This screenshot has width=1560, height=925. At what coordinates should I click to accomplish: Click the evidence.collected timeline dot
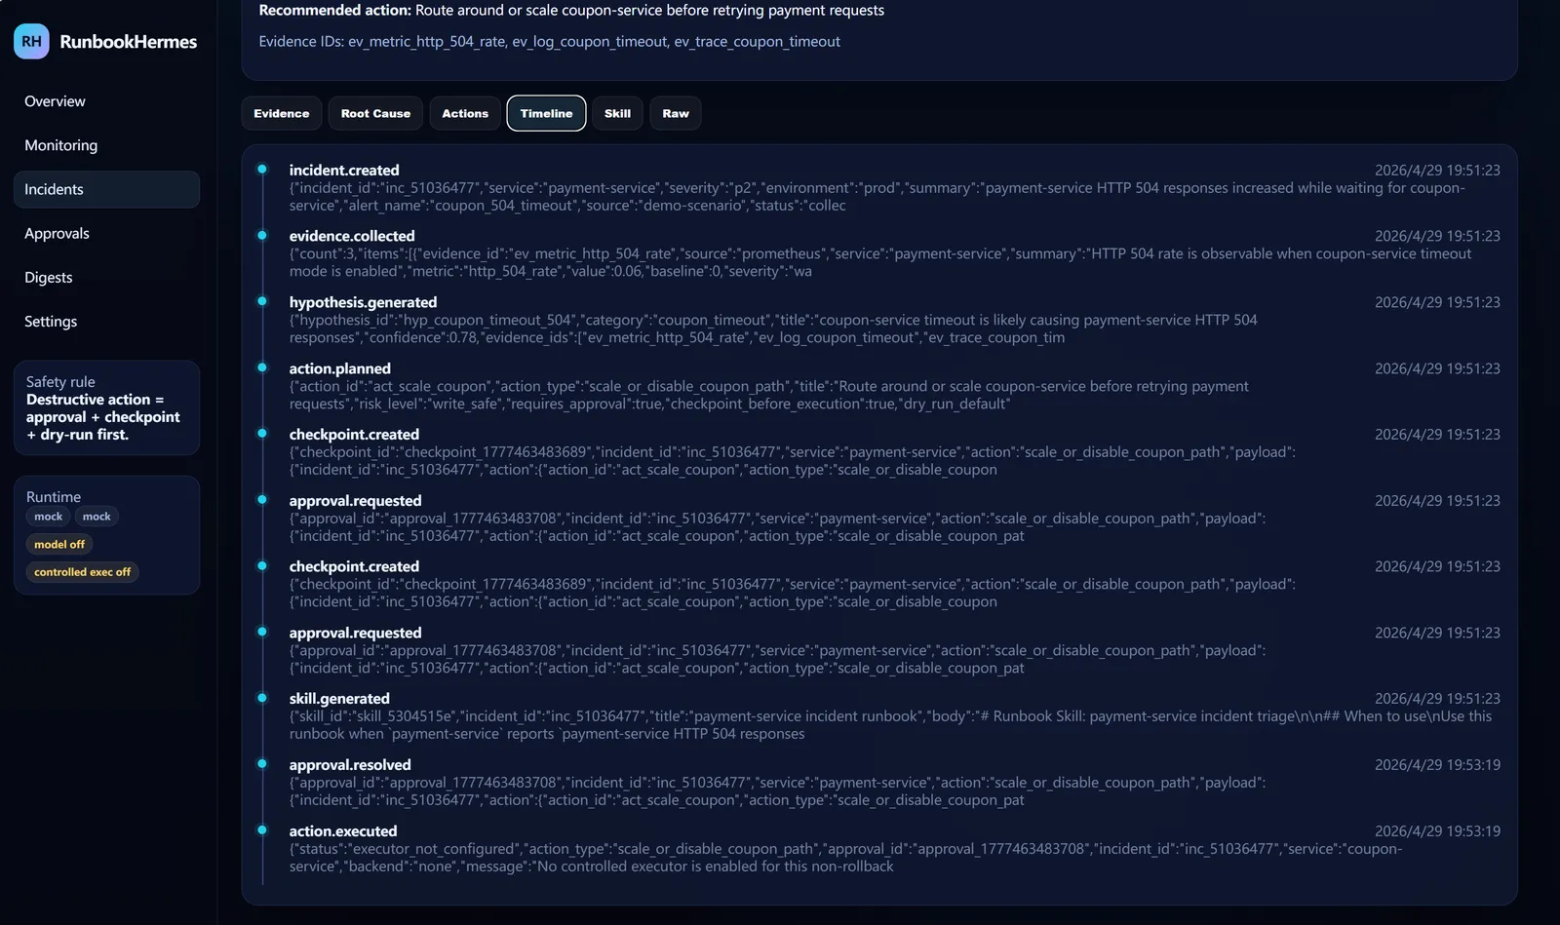point(262,235)
